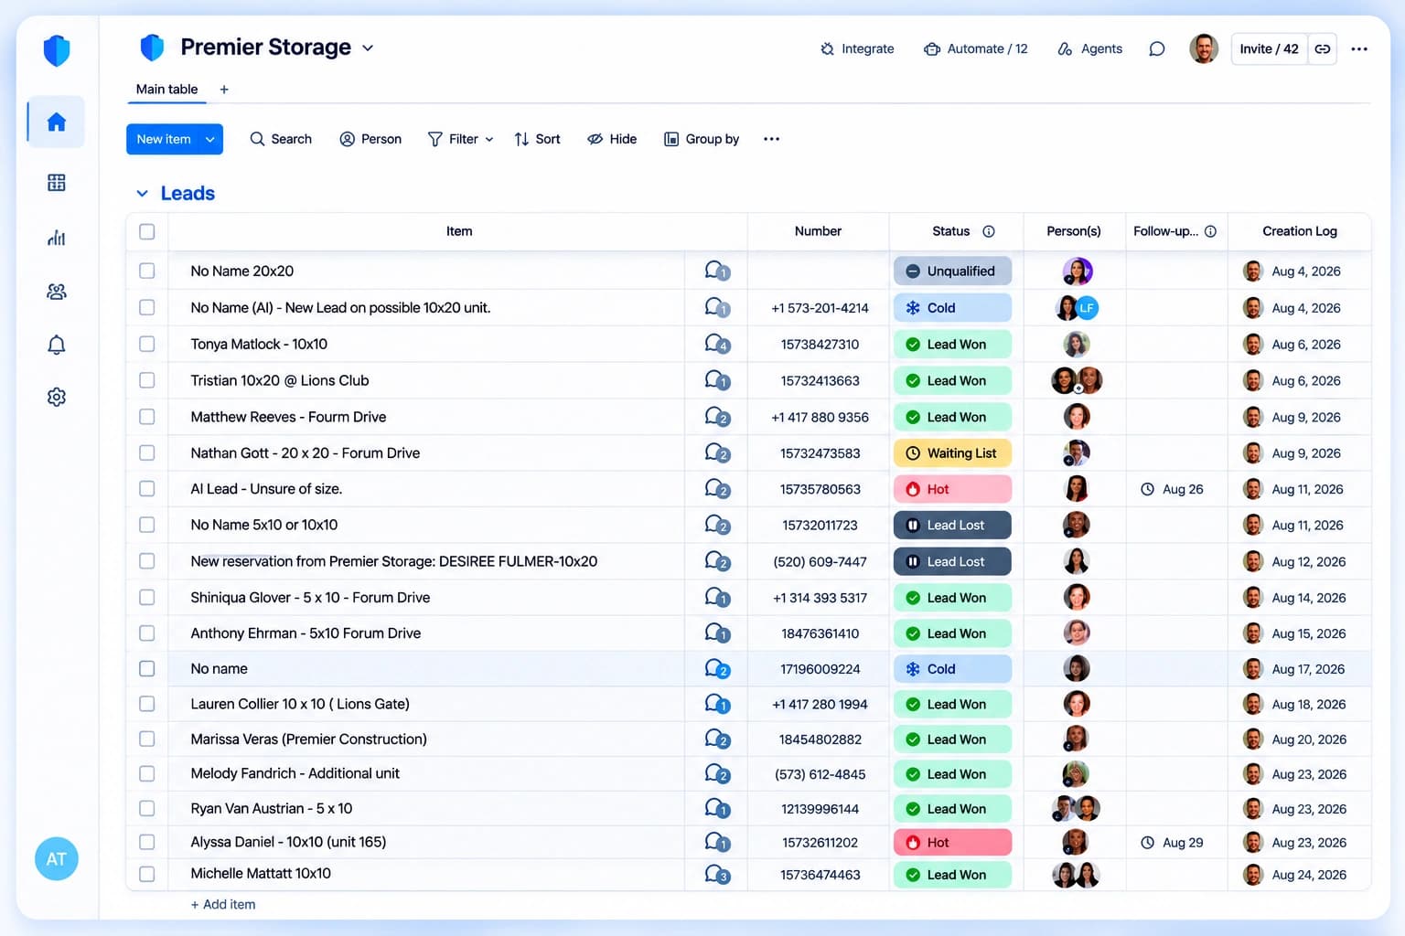Click the shield logo at sidebar top
1405x936 pixels.
57,50
